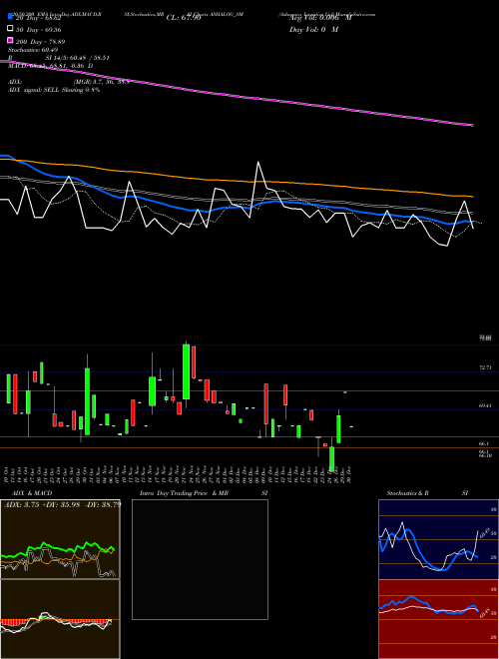Click the end of the orange moving average line

click(x=472, y=197)
